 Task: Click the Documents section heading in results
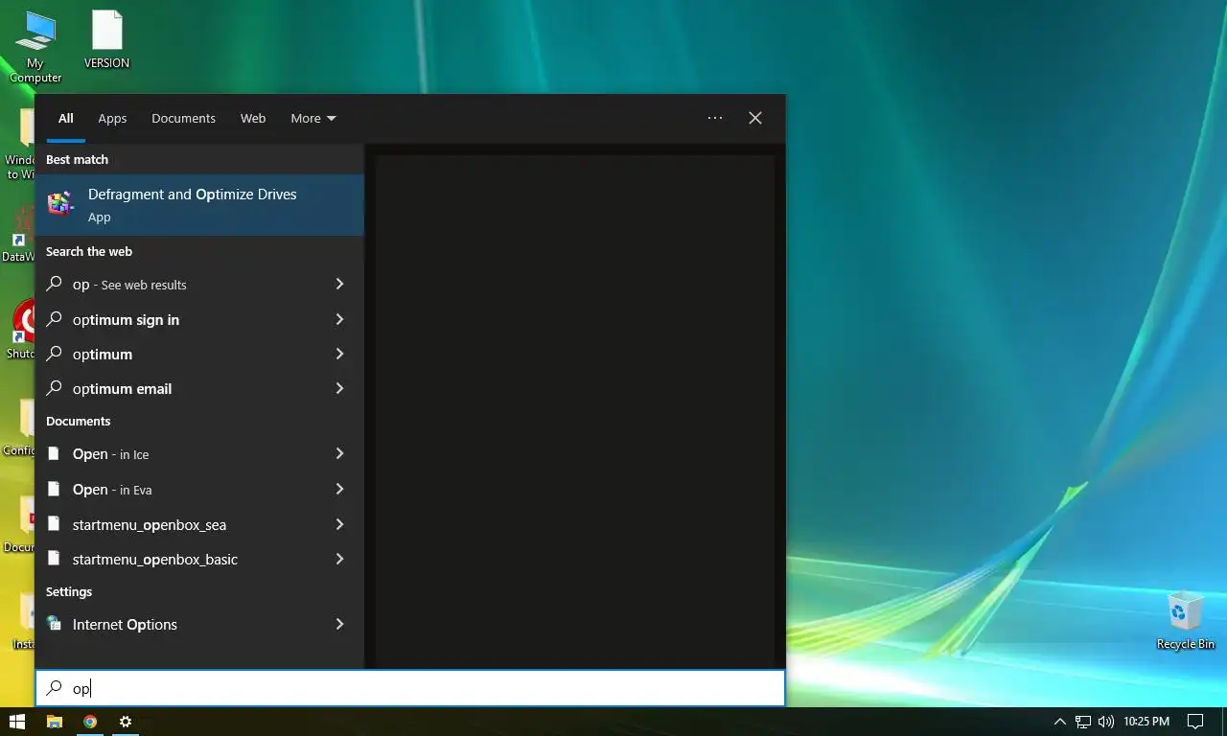tap(78, 421)
